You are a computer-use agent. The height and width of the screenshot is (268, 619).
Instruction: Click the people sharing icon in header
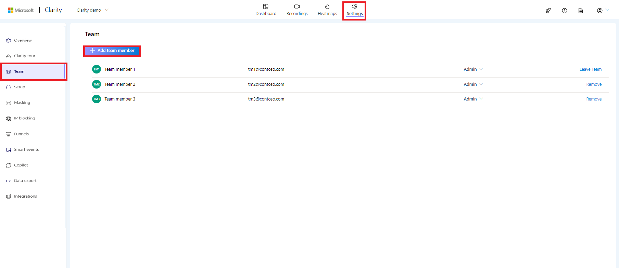click(548, 11)
